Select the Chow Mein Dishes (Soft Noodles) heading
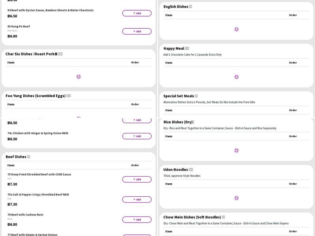Image resolution: width=315 pixels, height=236 pixels. coord(194,217)
